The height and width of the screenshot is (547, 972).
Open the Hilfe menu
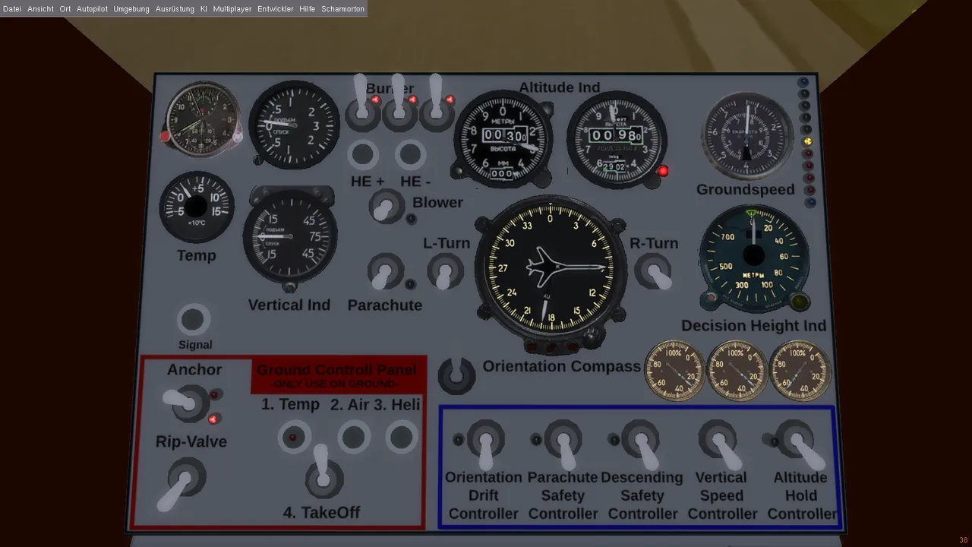(x=308, y=9)
